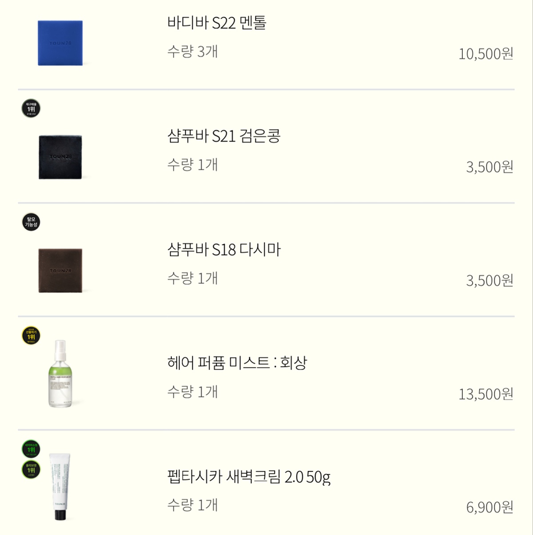Click the 6,900원 price
The image size is (533, 535).
(x=489, y=507)
